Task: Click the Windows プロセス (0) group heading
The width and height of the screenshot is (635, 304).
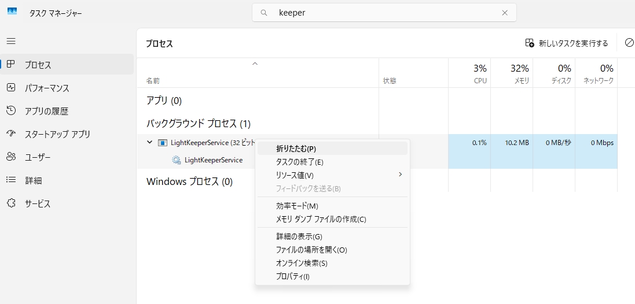Action: [x=189, y=181]
